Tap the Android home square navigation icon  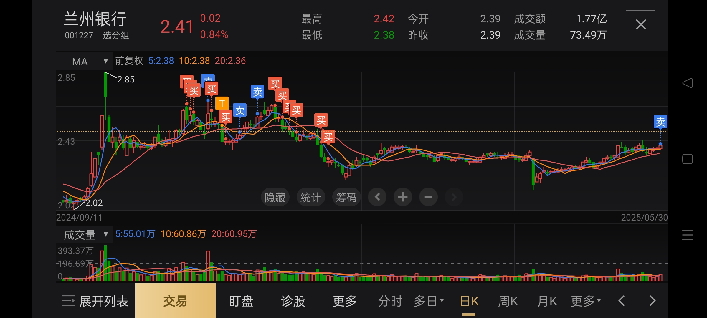pyautogui.click(x=688, y=159)
